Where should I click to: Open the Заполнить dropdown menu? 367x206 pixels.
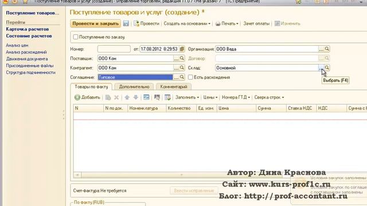[x=188, y=97]
